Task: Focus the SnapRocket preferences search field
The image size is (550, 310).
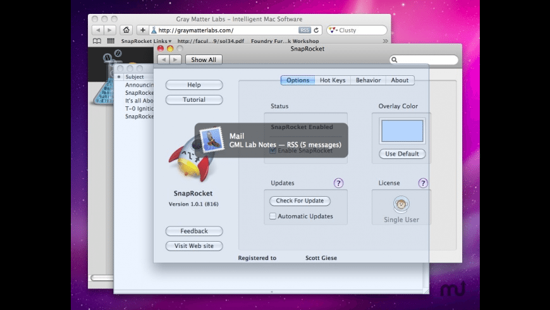Action: point(424,59)
